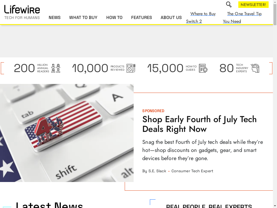Click the page's vertical scrollbar thumb

pos(275,15)
